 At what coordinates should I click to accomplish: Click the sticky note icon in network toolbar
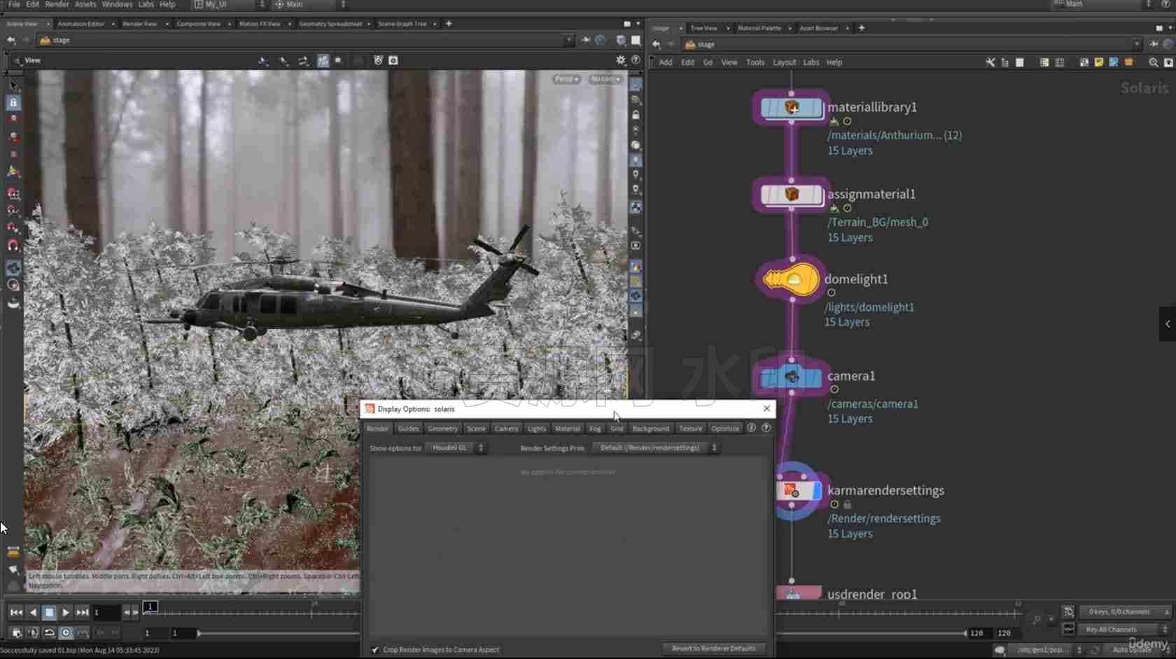(1099, 62)
